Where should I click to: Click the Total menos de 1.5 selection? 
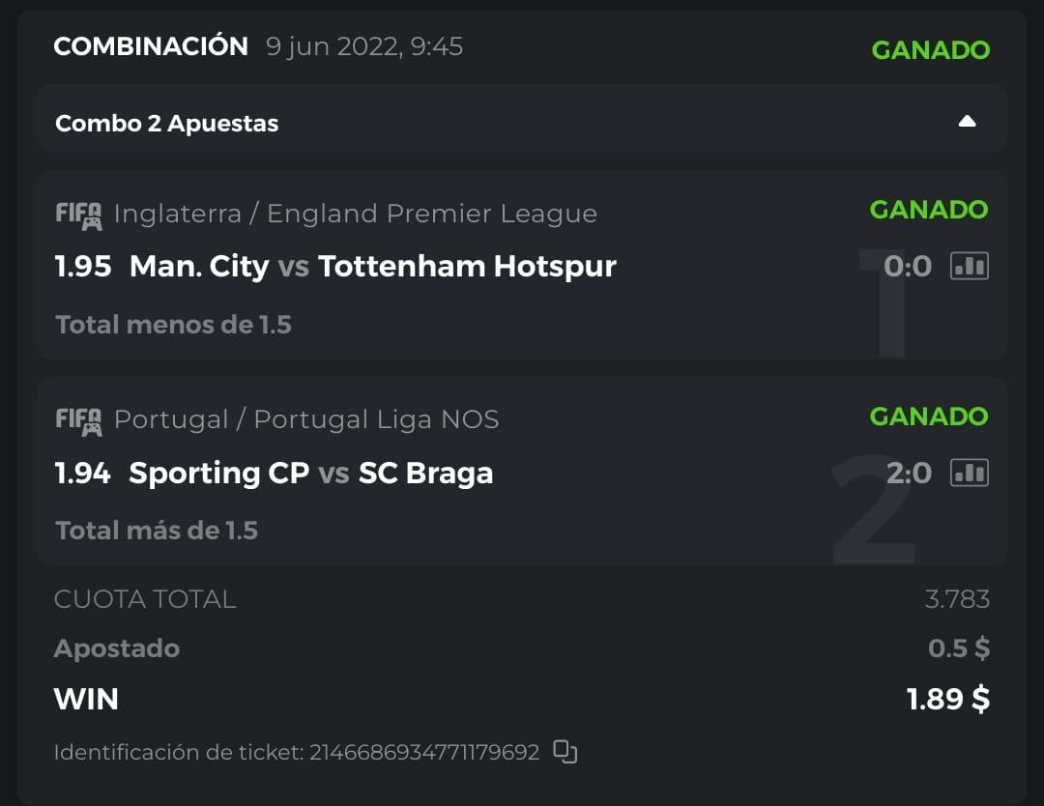coord(173,325)
